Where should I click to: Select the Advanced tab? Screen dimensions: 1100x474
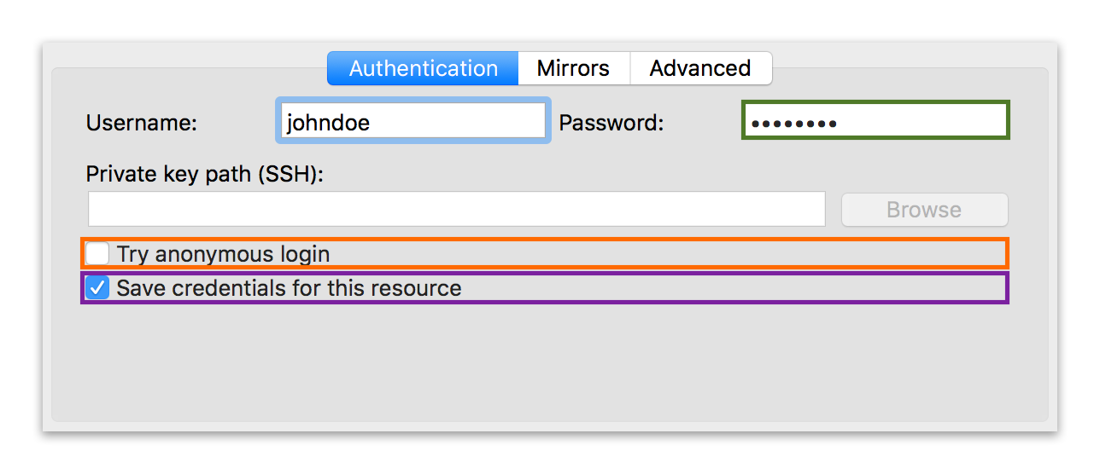[x=700, y=68]
